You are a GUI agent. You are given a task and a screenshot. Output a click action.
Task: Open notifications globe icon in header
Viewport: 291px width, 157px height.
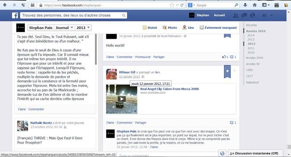tap(252, 15)
